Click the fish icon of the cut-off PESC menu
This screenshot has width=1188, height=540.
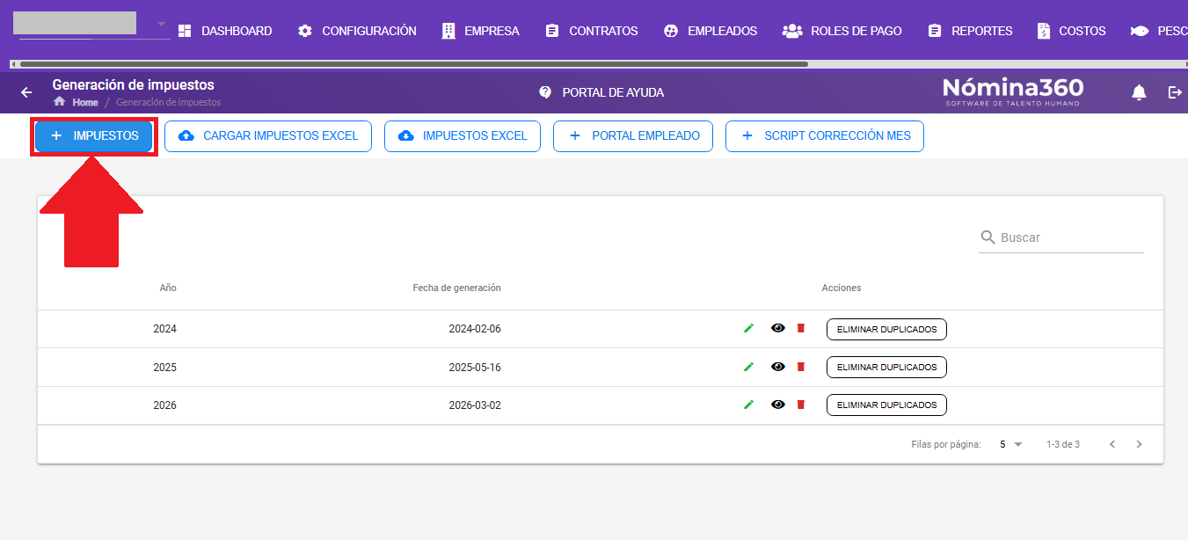pyautogui.click(x=1140, y=31)
